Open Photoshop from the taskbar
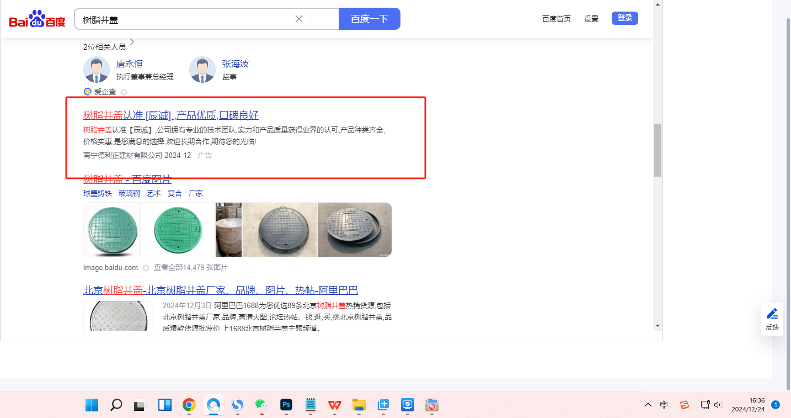 pos(286,405)
